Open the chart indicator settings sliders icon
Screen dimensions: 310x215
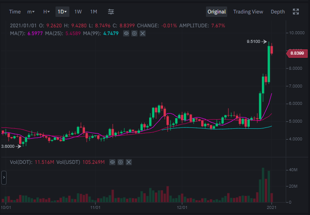[x=111, y=12]
